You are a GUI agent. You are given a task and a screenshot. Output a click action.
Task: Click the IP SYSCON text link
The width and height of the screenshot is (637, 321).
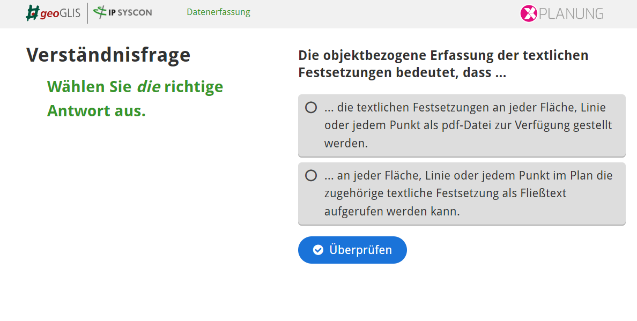click(131, 12)
